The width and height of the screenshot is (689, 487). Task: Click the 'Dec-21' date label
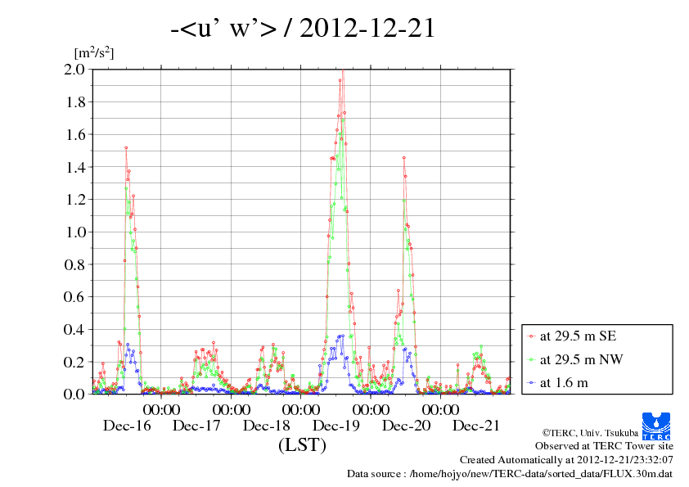coord(476,426)
